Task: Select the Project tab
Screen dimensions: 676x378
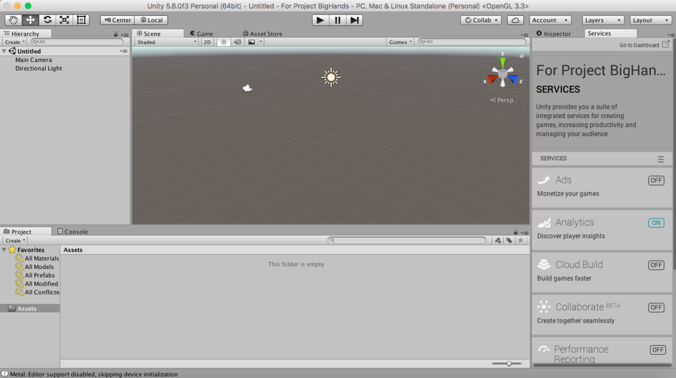Action: [26, 232]
